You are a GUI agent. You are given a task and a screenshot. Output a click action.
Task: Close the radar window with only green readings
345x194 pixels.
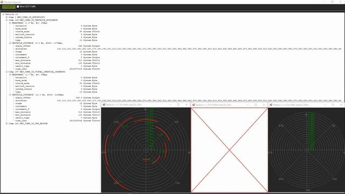[x=341, y=105]
